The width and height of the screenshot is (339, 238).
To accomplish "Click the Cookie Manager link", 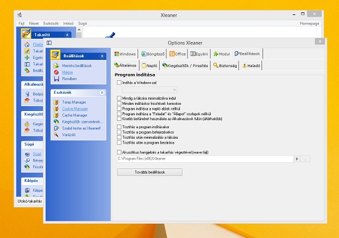I will pos(75,109).
